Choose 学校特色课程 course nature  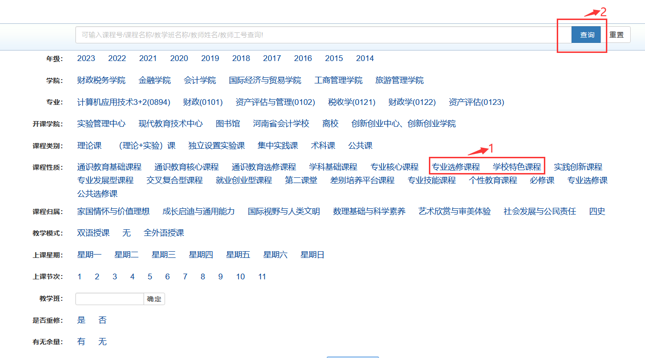tap(517, 167)
